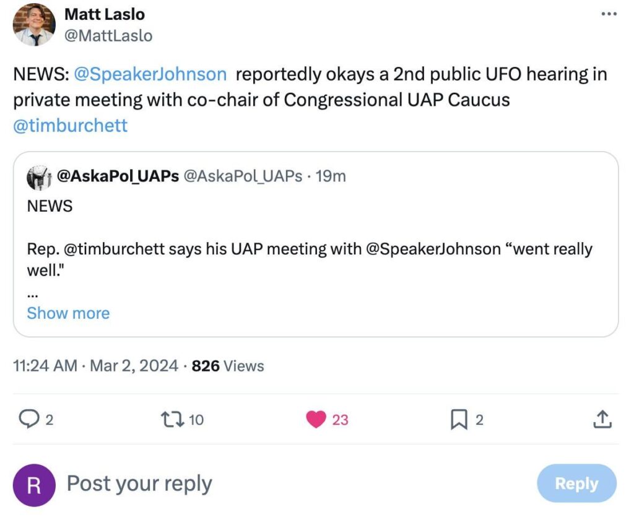Click the bookmark icon showing 2 saves
The height and width of the screenshot is (525, 634).
458,419
